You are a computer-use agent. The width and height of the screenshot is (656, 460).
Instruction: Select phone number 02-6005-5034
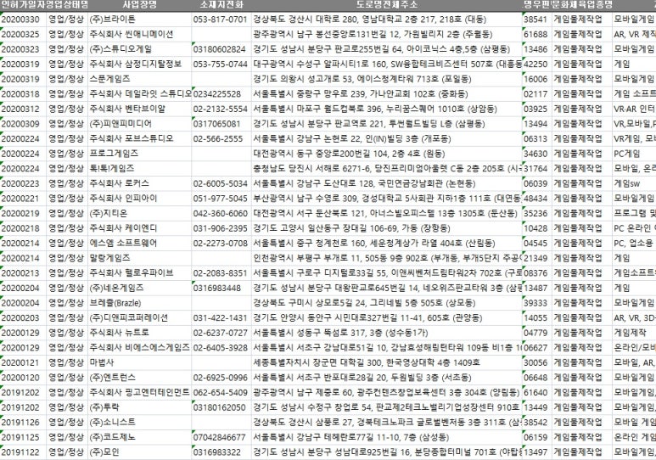click(x=221, y=183)
